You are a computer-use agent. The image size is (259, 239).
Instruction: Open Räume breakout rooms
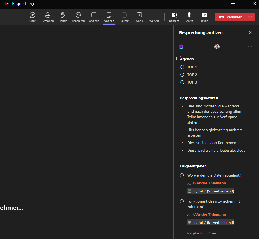point(124,17)
